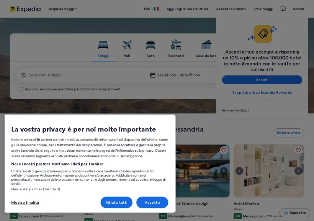Select the Alloggi tab
The width and height of the screenshot is (314, 221).
coord(103,49)
